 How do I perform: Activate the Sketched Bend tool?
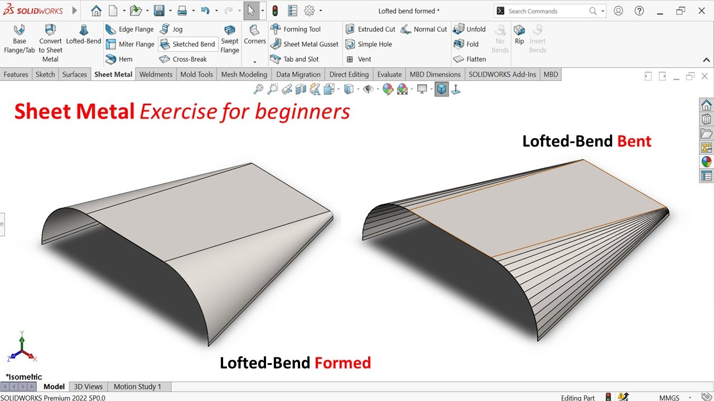point(187,44)
